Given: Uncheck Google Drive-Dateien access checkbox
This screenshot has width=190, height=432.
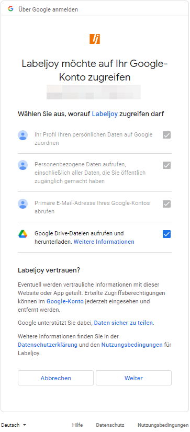Looking at the screenshot, I should pyautogui.click(x=166, y=234).
